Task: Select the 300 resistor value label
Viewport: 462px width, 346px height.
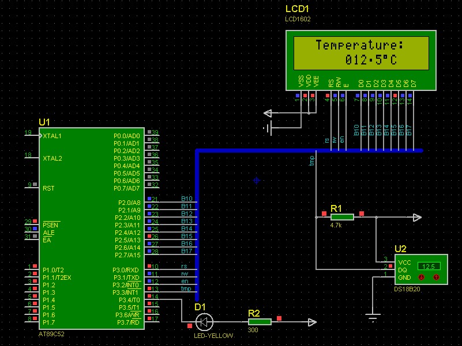Action: click(x=253, y=330)
